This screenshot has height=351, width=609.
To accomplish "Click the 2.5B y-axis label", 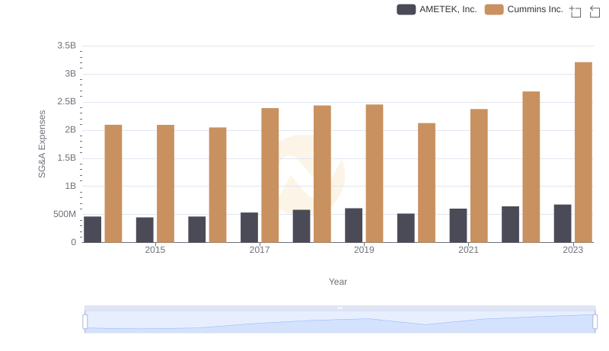I will [66, 102].
